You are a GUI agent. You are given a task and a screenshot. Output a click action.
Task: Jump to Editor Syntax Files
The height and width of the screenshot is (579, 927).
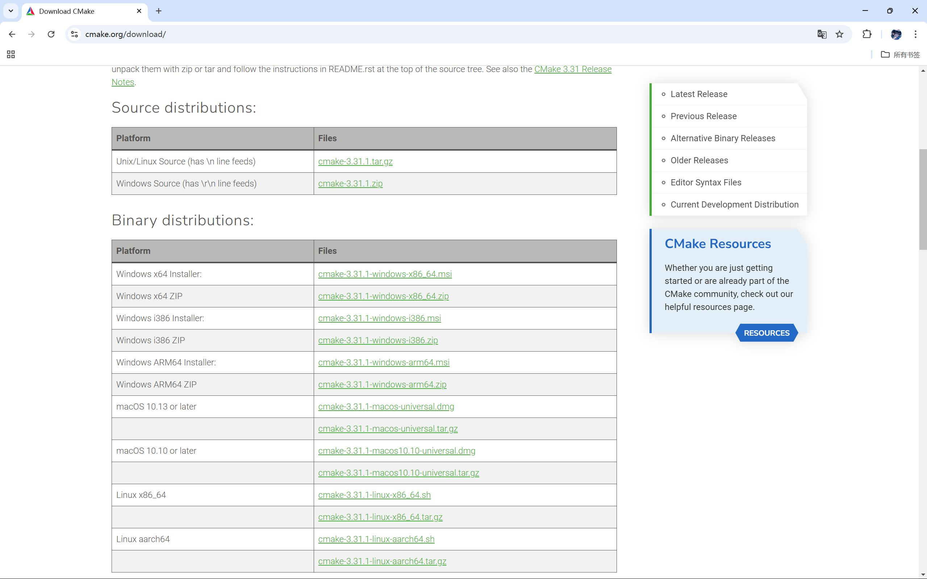[706, 182]
